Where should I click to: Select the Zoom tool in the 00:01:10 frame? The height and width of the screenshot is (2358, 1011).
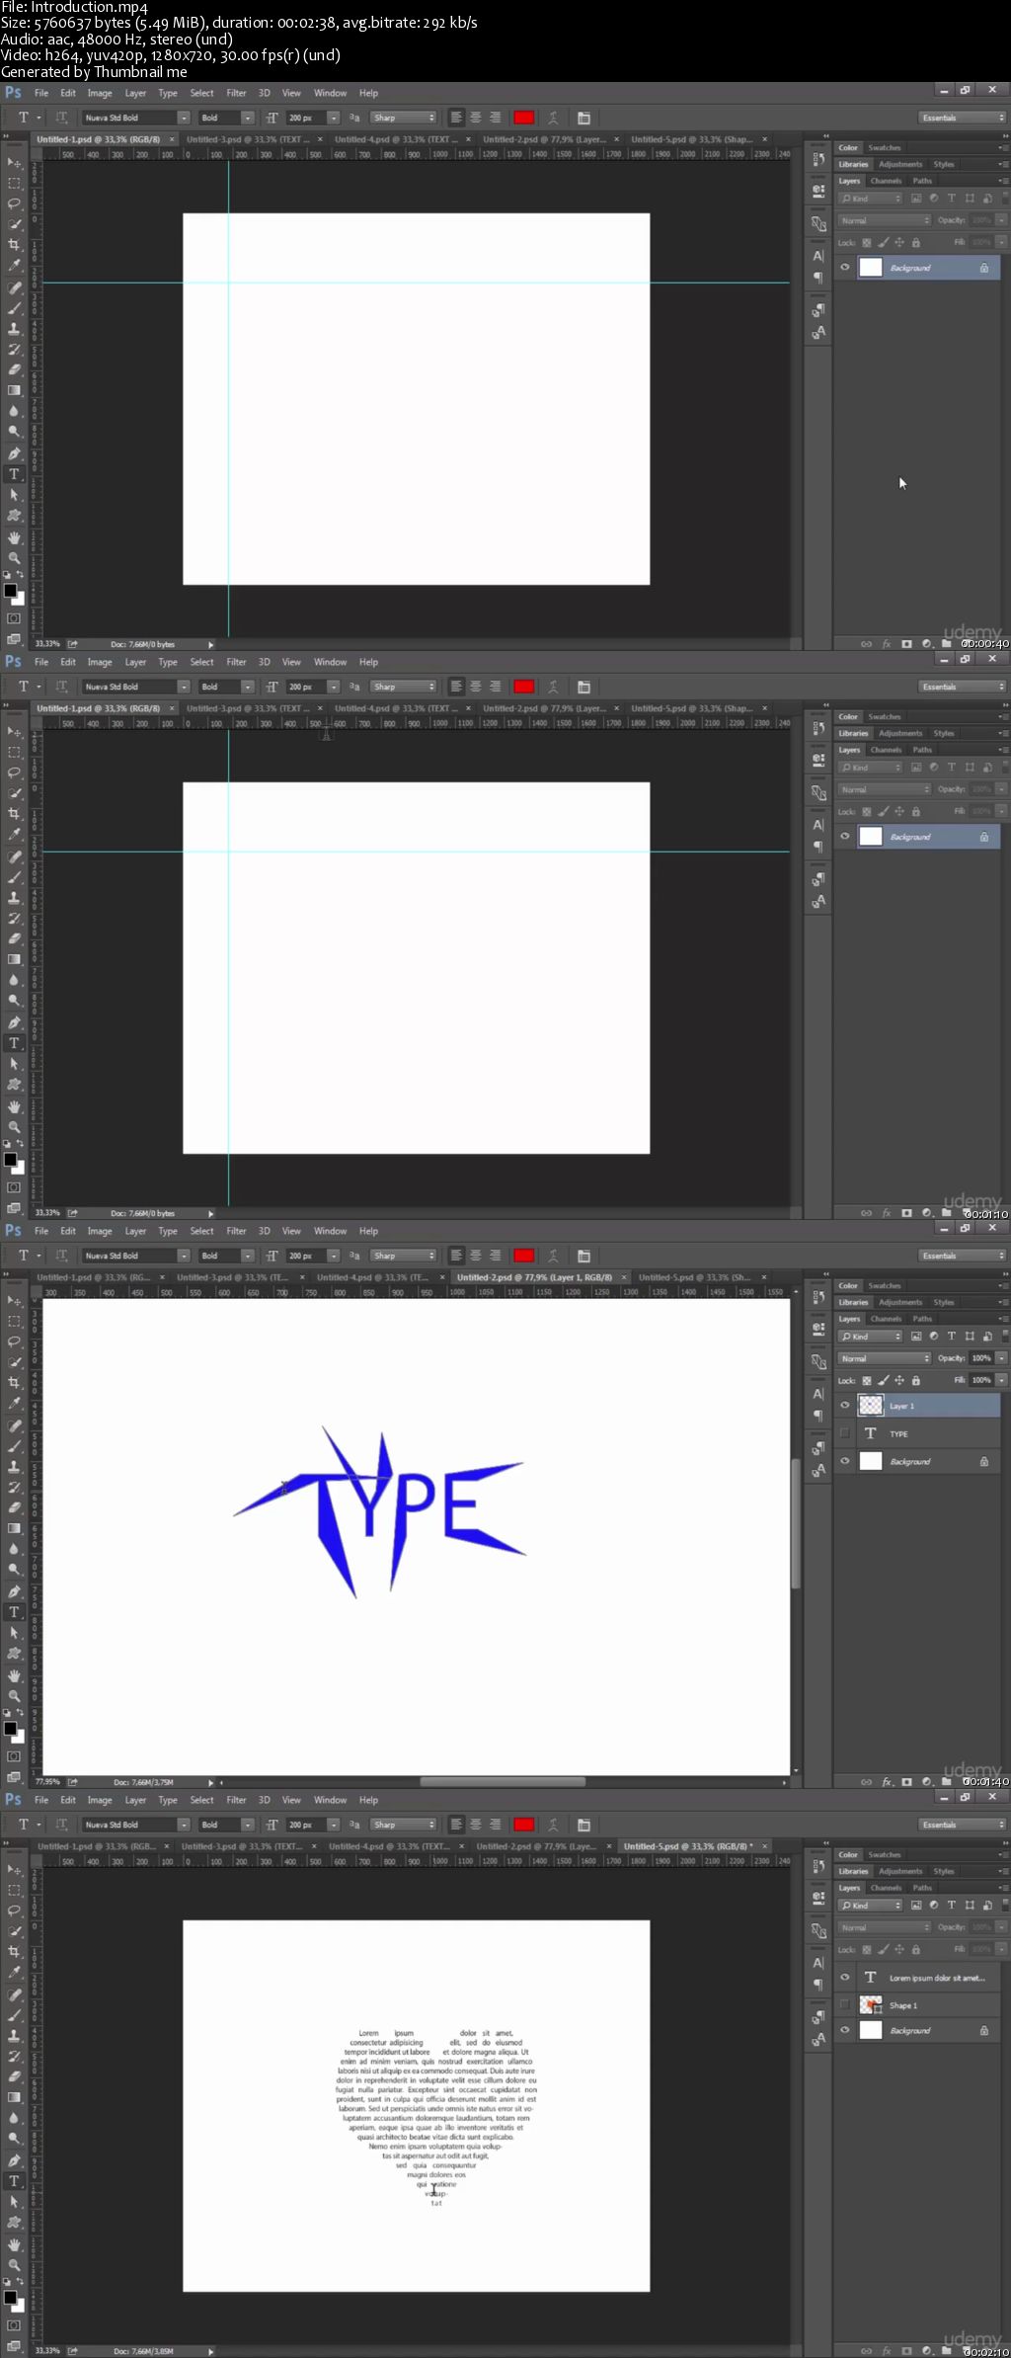point(14,1127)
